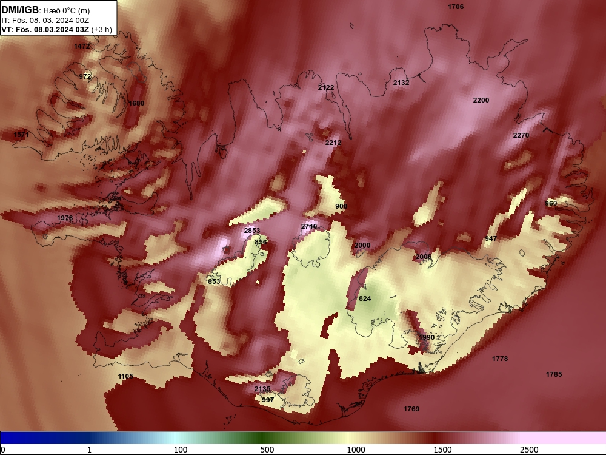Click the map value 997

[268, 400]
